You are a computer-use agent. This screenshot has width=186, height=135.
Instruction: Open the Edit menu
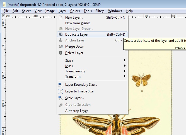[x=15, y=11]
